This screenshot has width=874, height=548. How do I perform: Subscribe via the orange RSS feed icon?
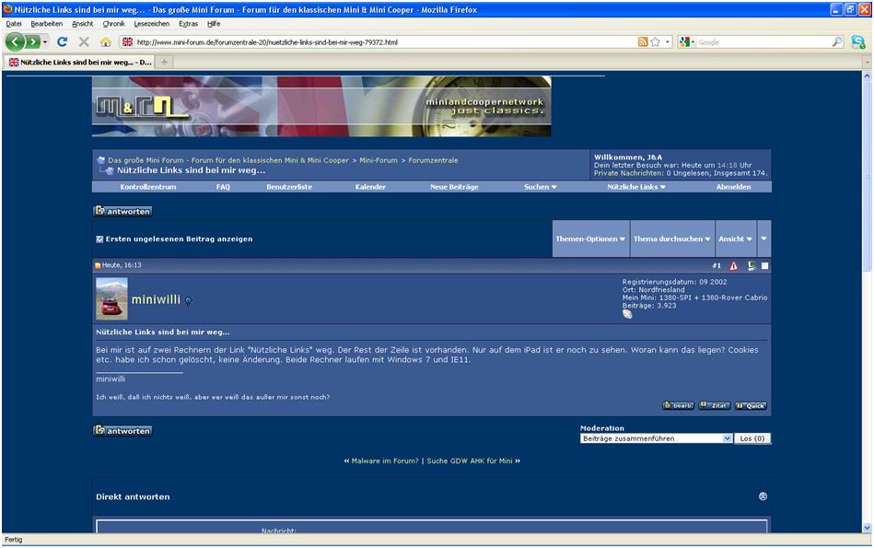pyautogui.click(x=642, y=41)
